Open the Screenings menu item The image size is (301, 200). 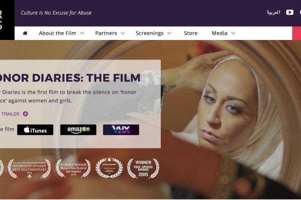150,33
